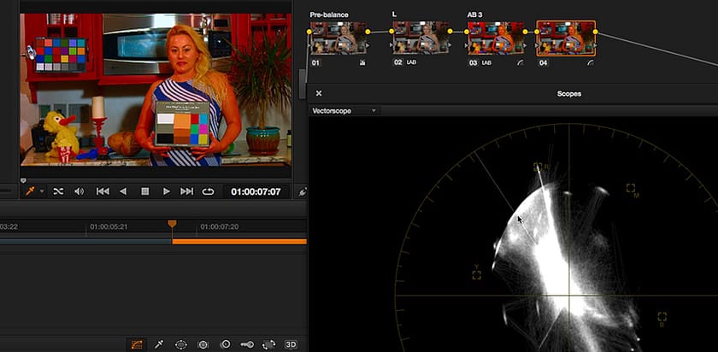Toggle the unmix shuffle icon in transport bar

(58, 191)
